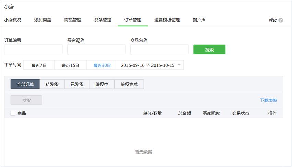Image resolution: width=292 pixels, height=167 pixels.
Task: Select the 最近7日 time filter
Action: click(39, 65)
